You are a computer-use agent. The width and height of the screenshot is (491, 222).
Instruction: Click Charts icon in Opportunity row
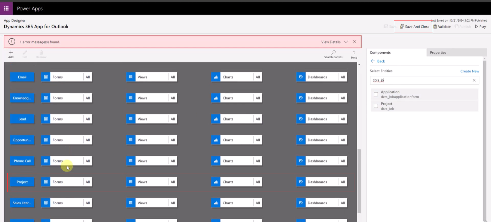pos(216,140)
